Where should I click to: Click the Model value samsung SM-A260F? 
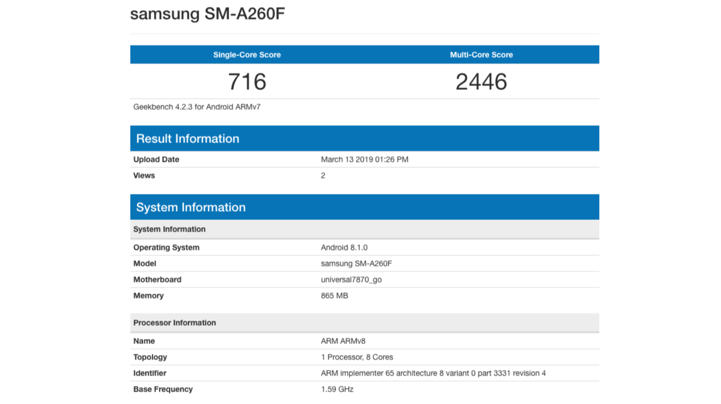pyautogui.click(x=356, y=264)
